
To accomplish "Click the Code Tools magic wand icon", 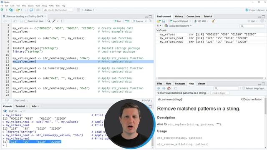I will 54,21.
